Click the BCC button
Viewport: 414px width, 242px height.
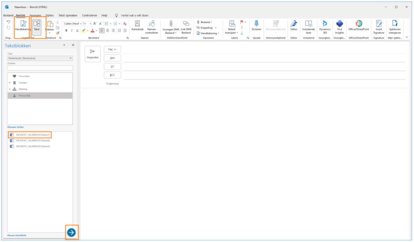112,75
